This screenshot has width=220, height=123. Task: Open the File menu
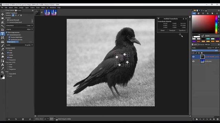point(2,8)
